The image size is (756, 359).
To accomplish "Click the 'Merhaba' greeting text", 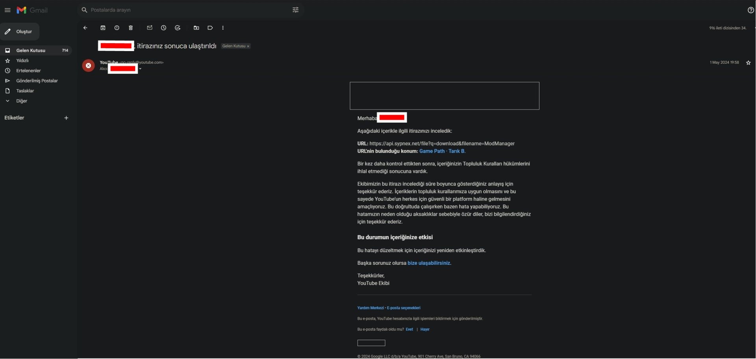I will (367, 118).
